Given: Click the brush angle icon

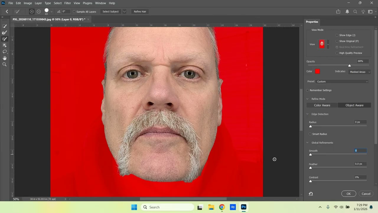Looking at the screenshot, I should point(59,12).
